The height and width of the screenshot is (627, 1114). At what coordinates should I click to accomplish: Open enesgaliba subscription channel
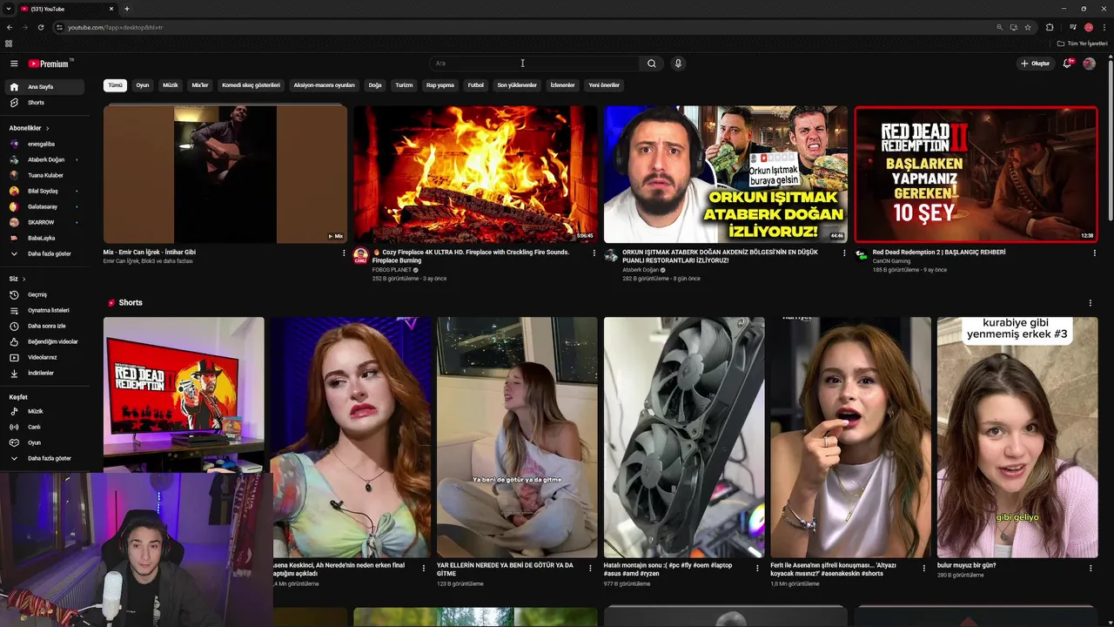click(46, 144)
